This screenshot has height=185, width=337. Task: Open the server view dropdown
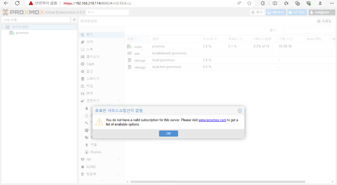(x=36, y=20)
